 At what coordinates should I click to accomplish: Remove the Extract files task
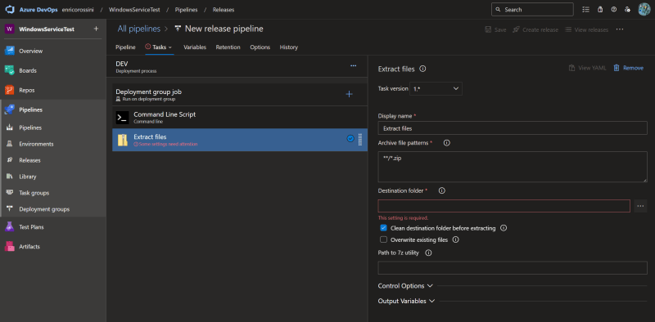point(628,68)
